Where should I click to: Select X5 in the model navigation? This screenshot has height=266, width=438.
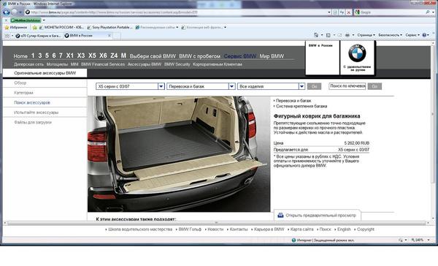pos(92,56)
